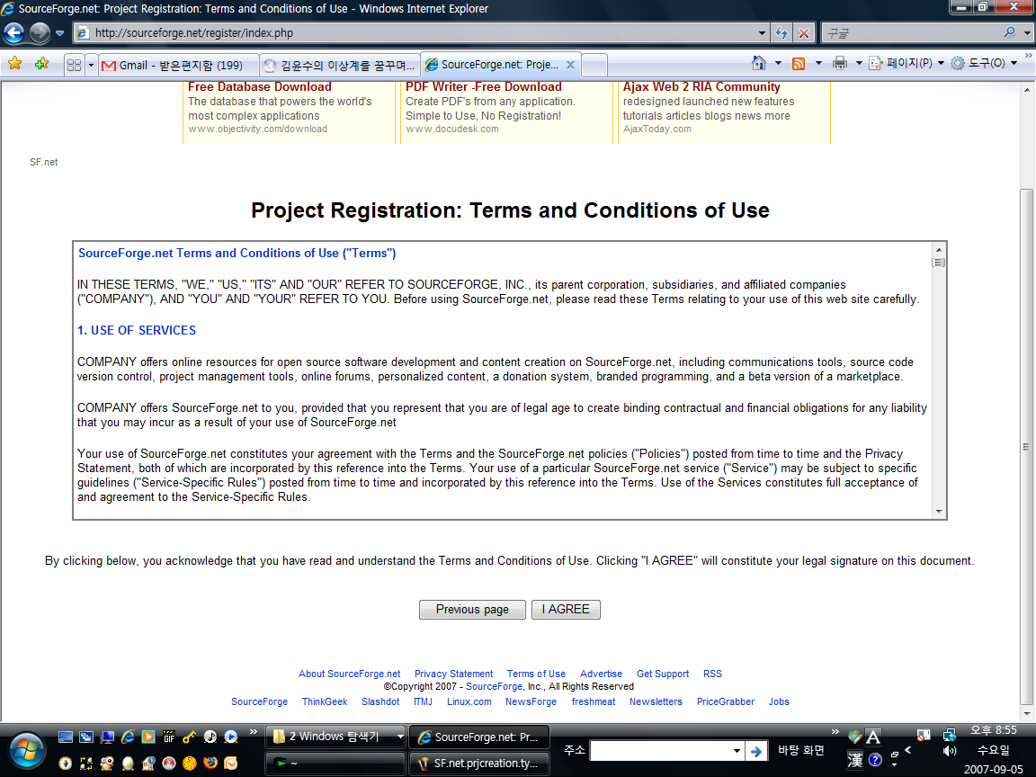1036x777 pixels.
Task: Open the orange media player Quick Launch icon
Action: click(x=148, y=737)
